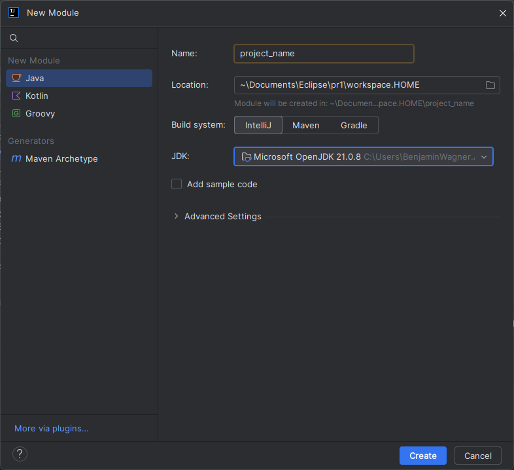Enable the Add sample code checkbox

click(177, 185)
